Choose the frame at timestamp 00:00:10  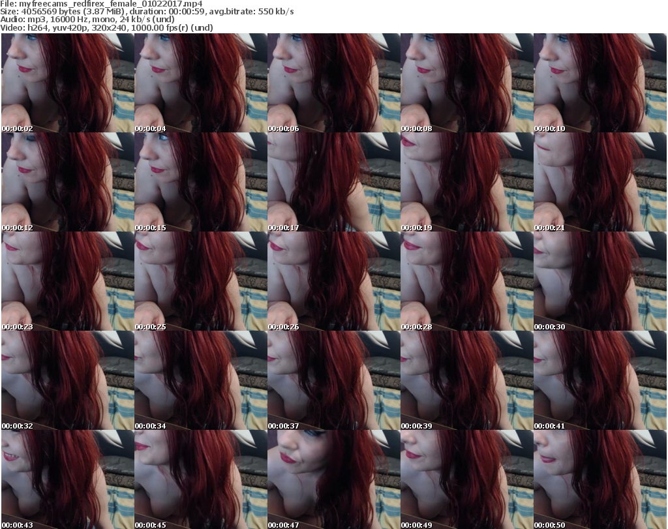pyautogui.click(x=600, y=83)
